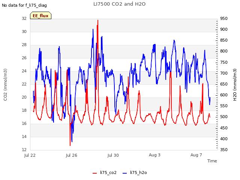Click the 950 value on H2O axis
This screenshot has width=240, height=180.
[224, 18]
